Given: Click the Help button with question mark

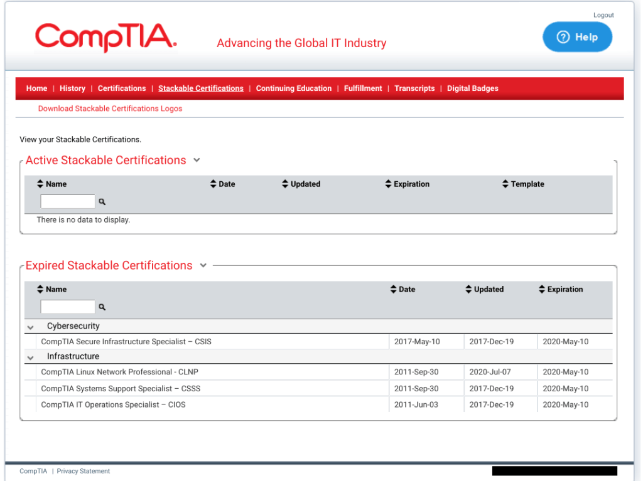Looking at the screenshot, I should [x=577, y=37].
